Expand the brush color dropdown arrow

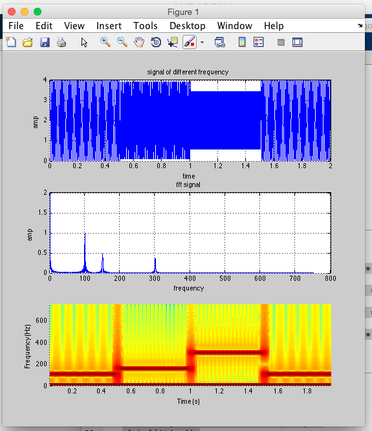pos(202,42)
